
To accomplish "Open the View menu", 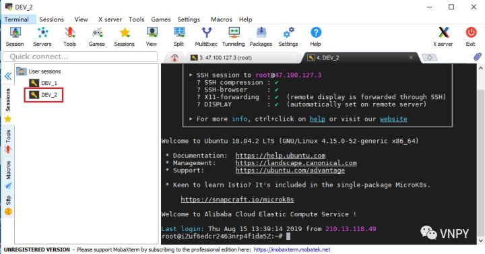I will click(81, 19).
